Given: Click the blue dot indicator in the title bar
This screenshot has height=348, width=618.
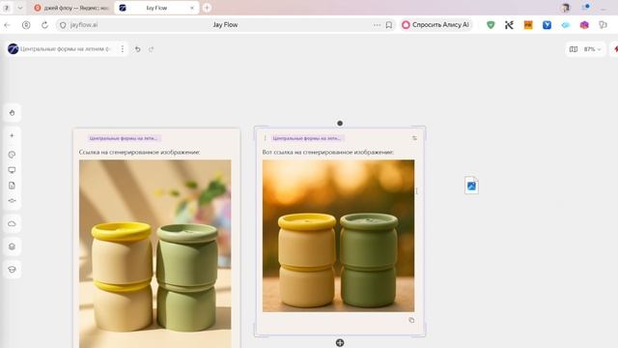Looking at the screenshot, I should click(x=587, y=7).
